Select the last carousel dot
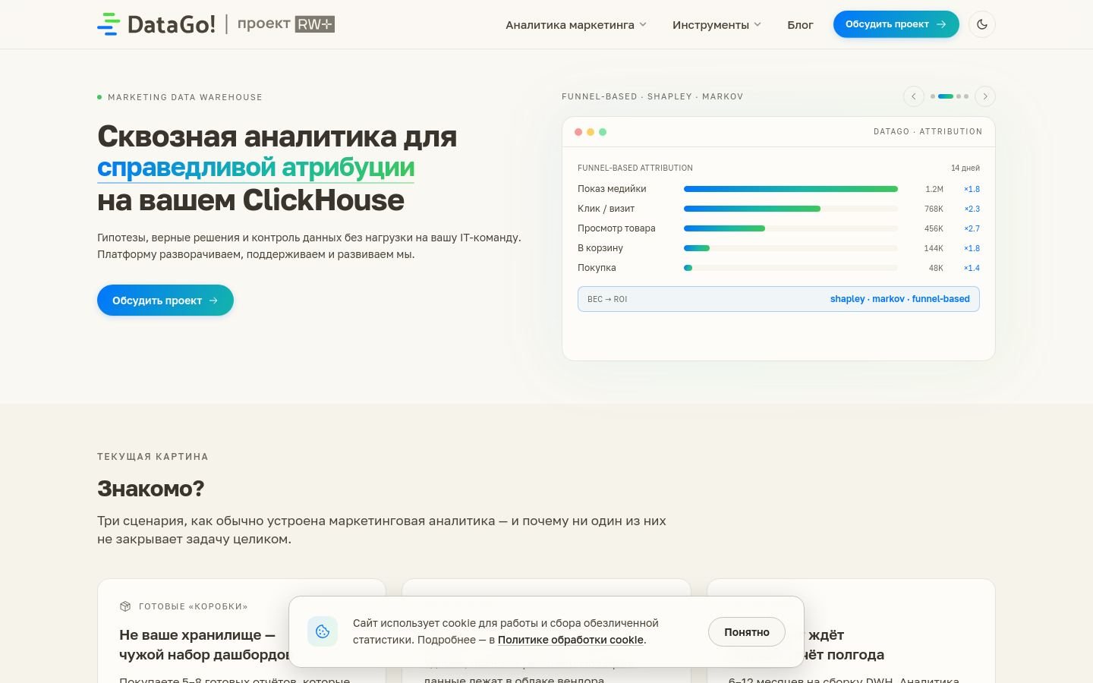 click(x=966, y=96)
